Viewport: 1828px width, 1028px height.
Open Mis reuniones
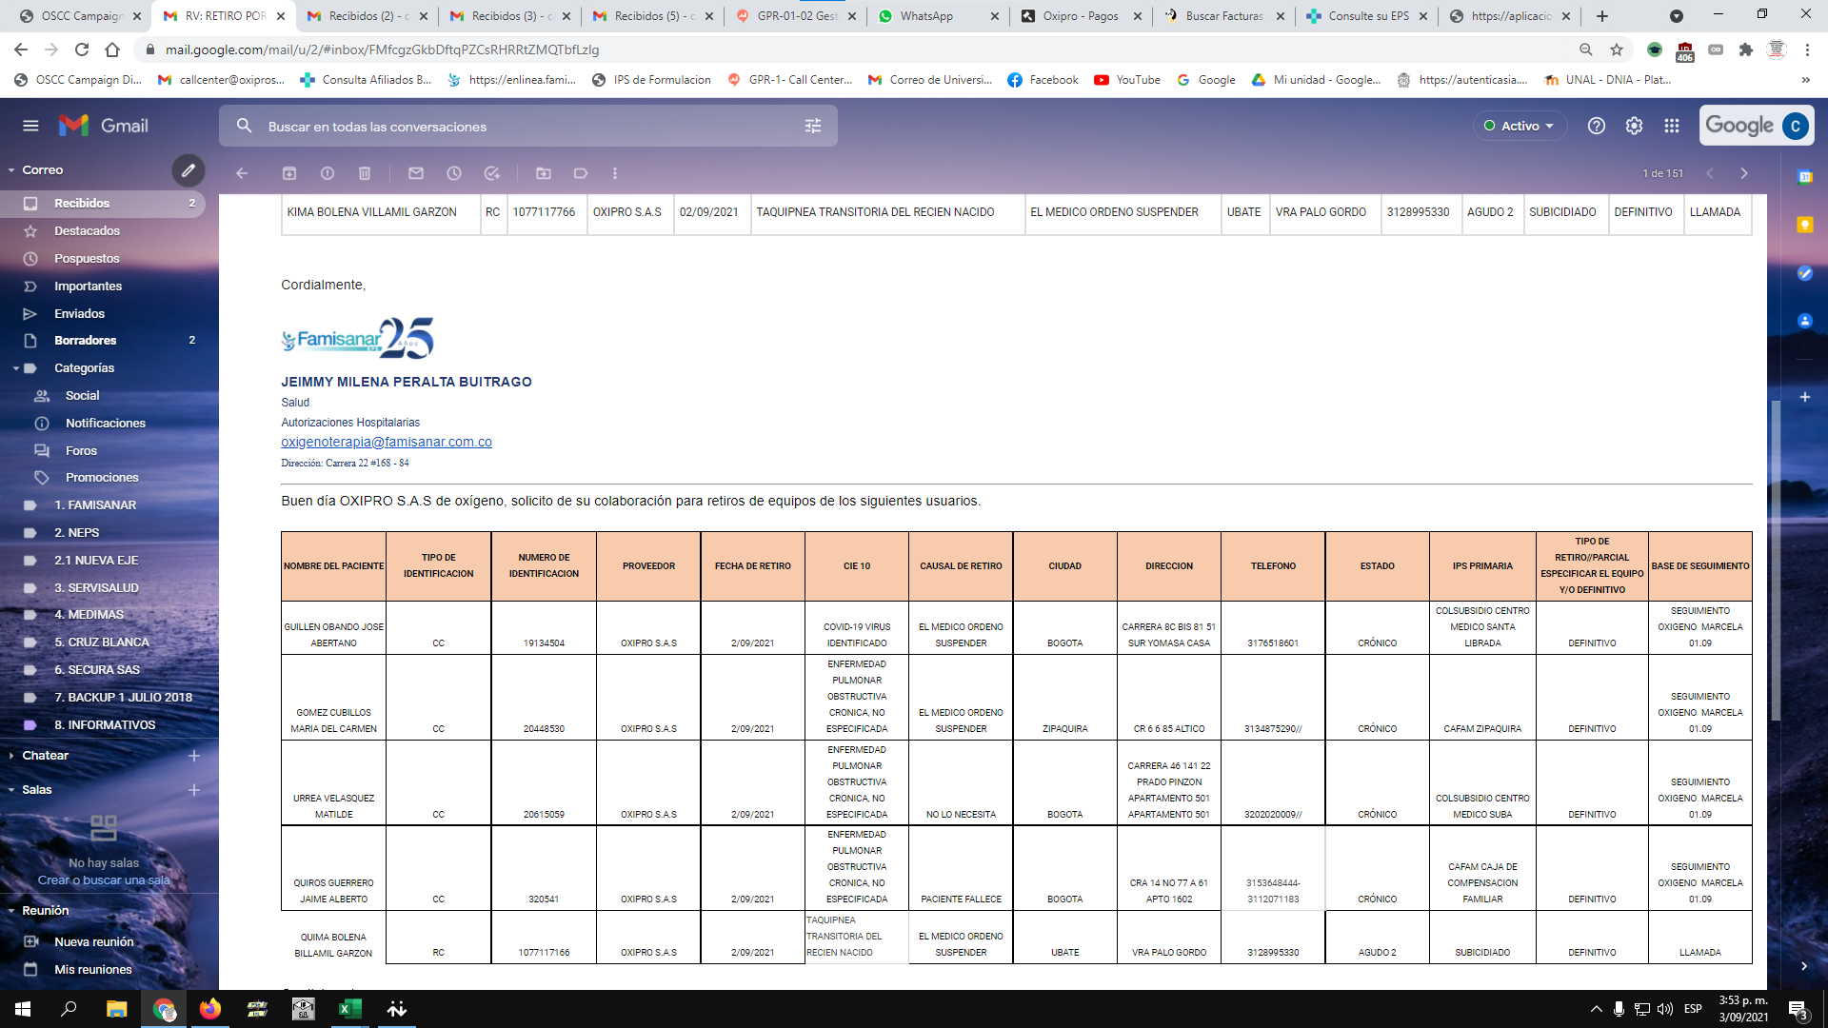tap(93, 970)
